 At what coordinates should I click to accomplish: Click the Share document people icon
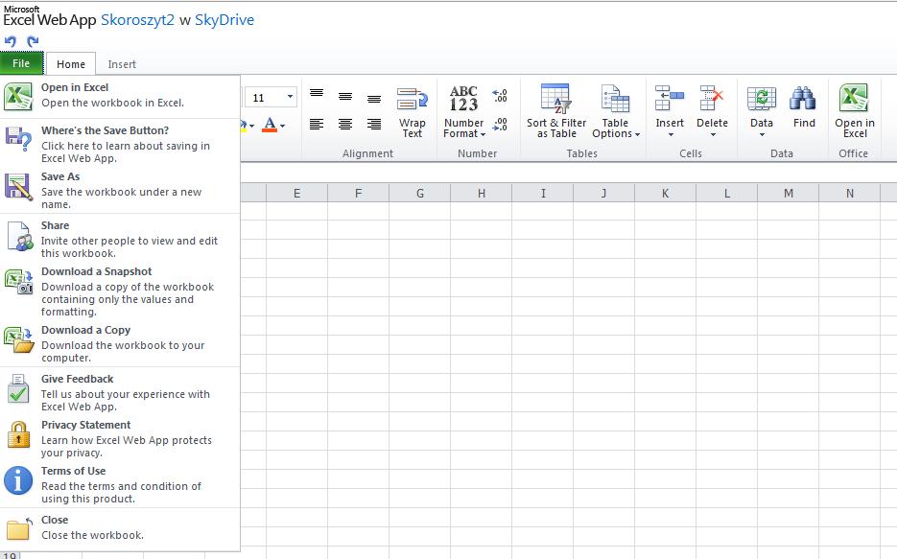[x=19, y=236]
